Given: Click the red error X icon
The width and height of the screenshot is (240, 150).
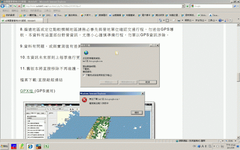Looking at the screenshot, I should 84,100.
